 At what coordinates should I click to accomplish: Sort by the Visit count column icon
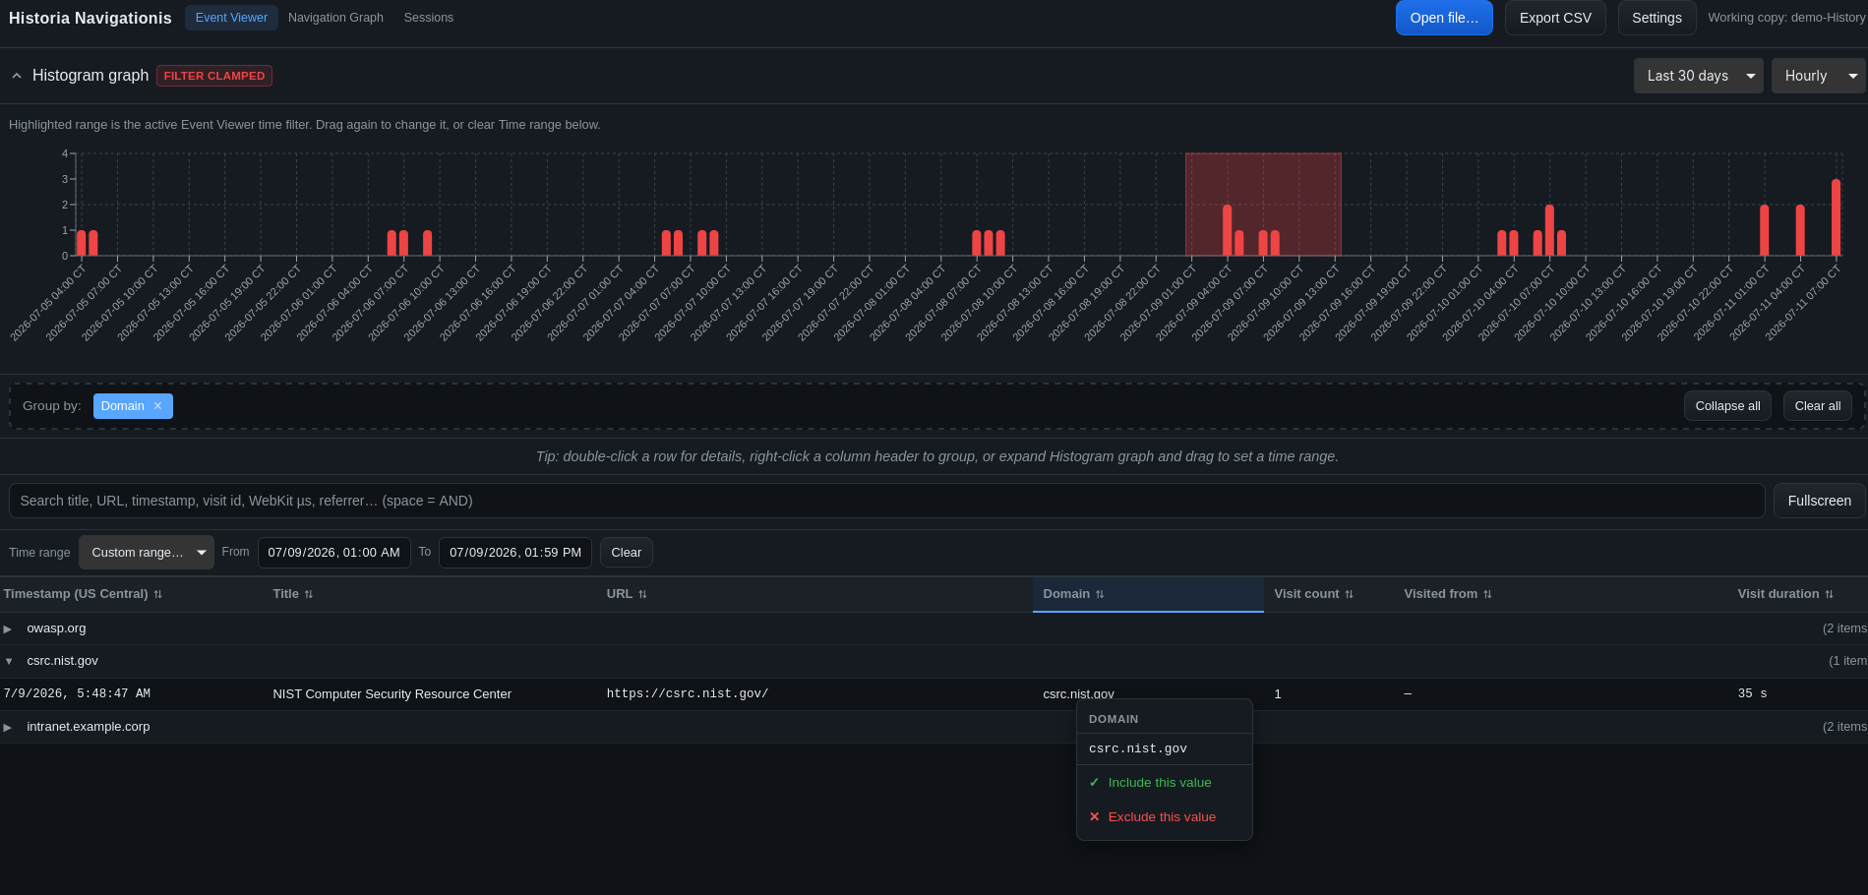tap(1349, 594)
